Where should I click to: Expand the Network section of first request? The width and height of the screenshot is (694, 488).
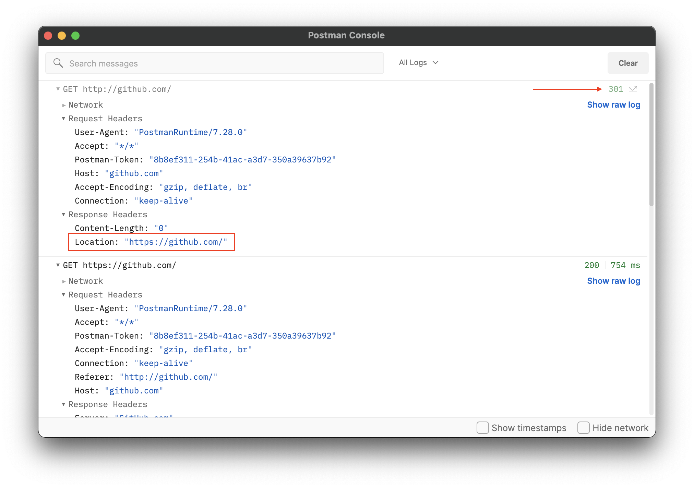64,105
